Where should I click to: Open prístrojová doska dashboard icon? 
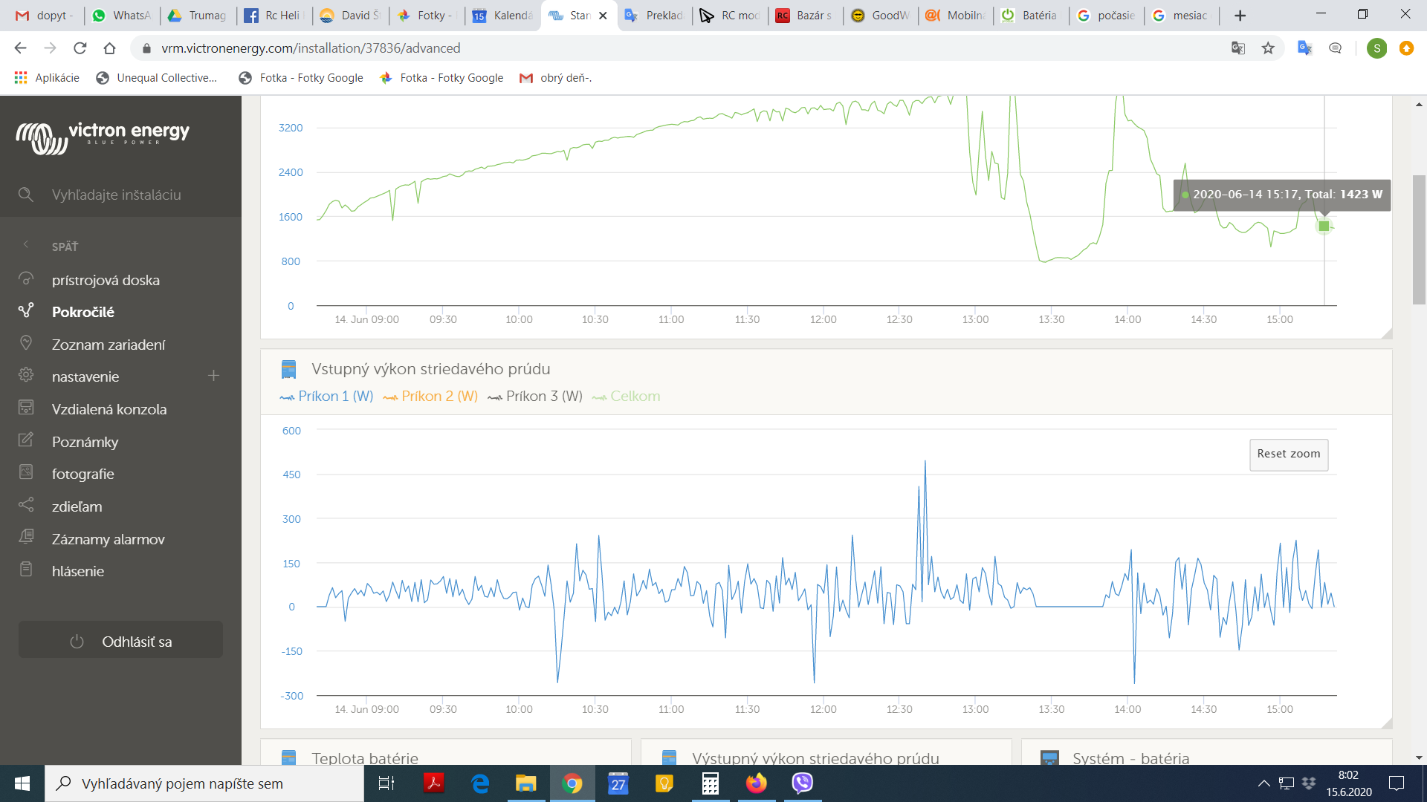[26, 278]
